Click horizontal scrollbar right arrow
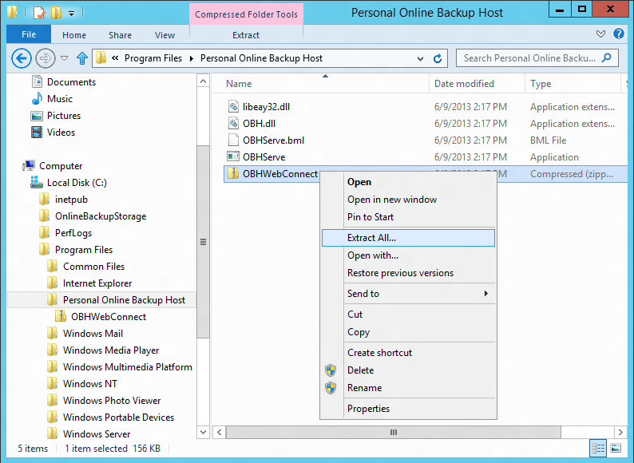The height and width of the screenshot is (463, 634). tap(620, 433)
